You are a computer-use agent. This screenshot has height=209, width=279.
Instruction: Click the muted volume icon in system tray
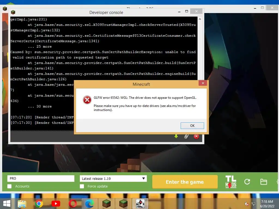(247, 204)
